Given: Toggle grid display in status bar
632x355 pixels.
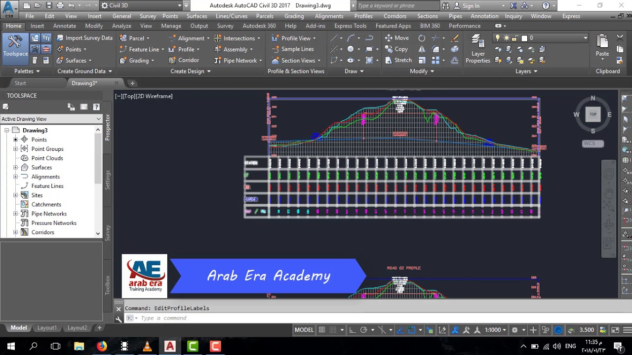Looking at the screenshot, I should 322,330.
